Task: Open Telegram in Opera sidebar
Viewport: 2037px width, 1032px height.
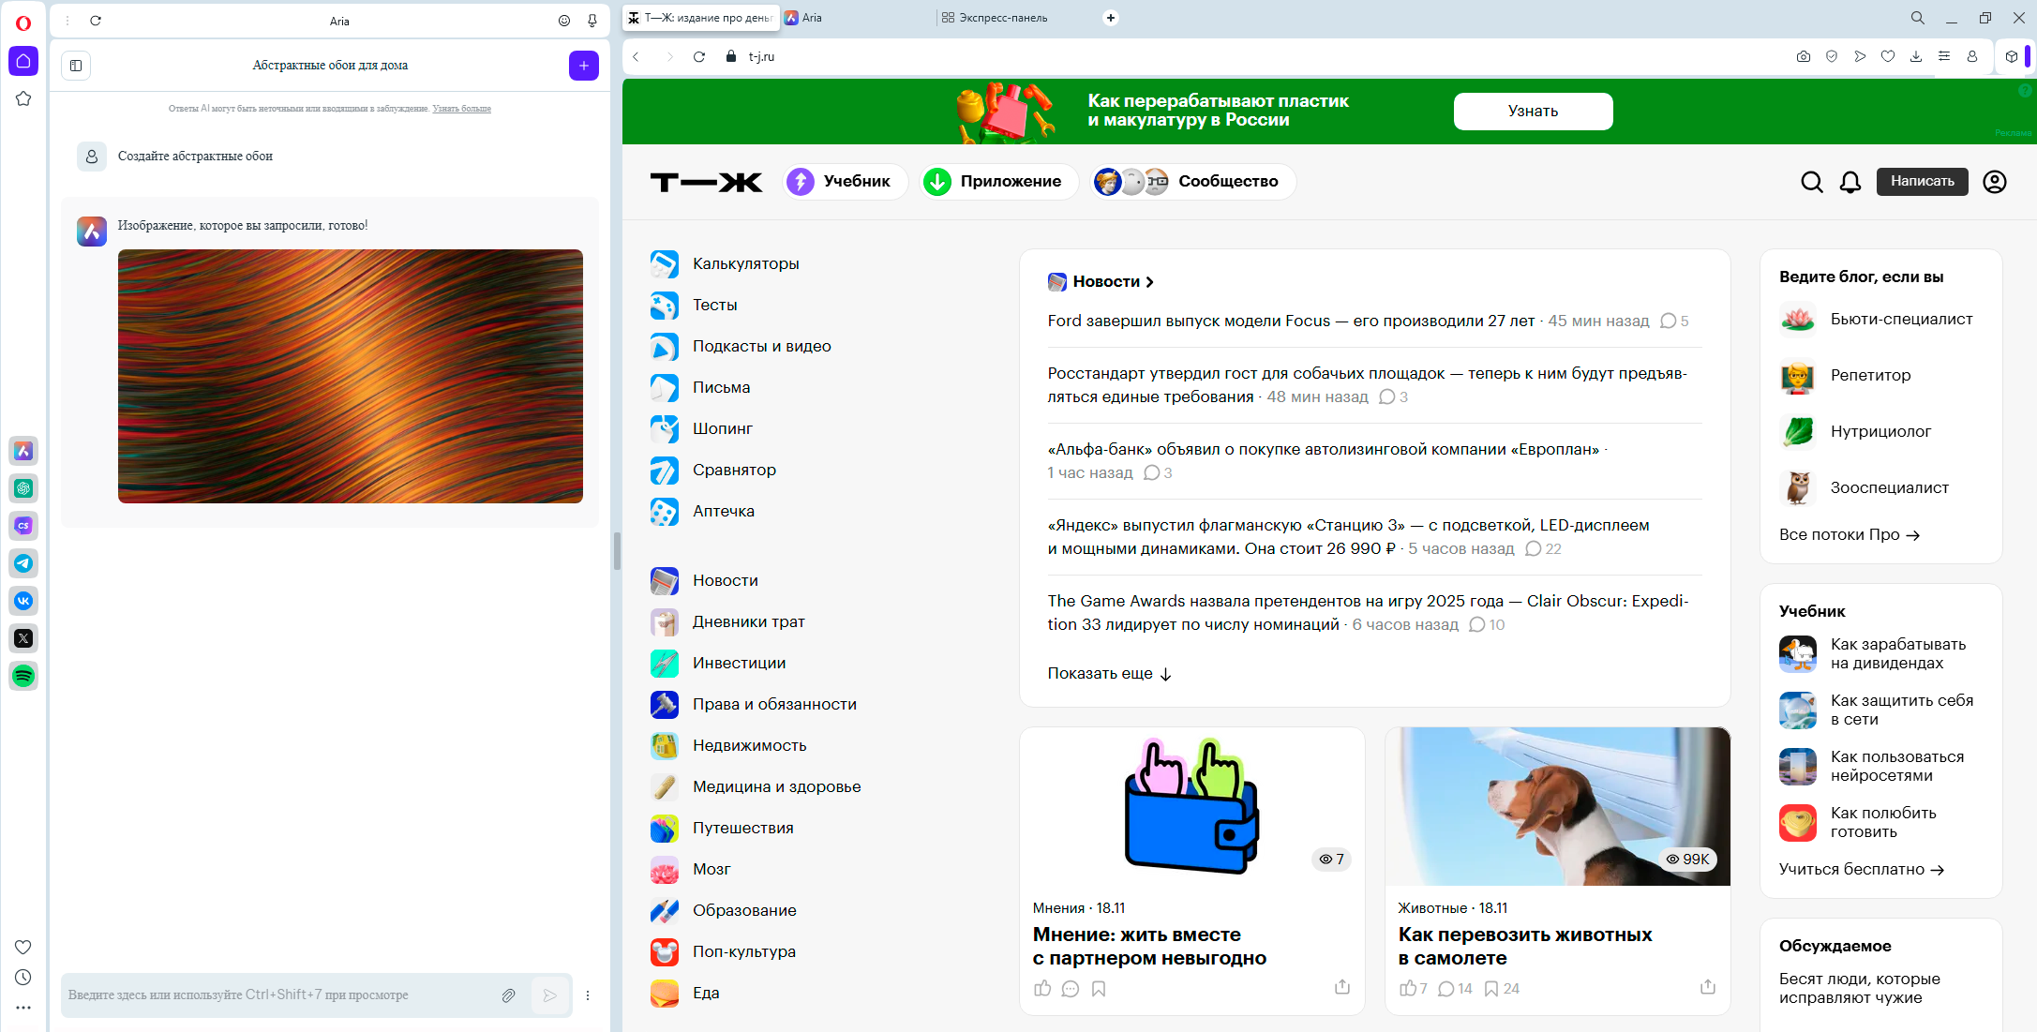Action: pyautogui.click(x=23, y=563)
